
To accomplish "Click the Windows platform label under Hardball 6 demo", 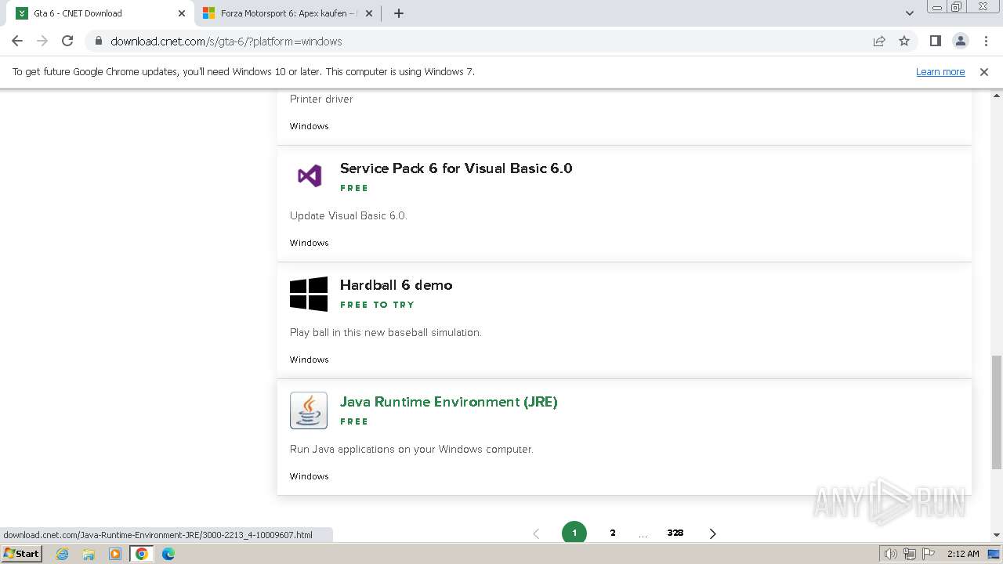I will tap(310, 360).
